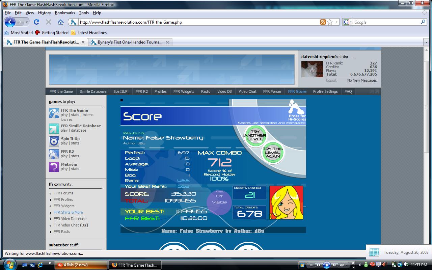
Task: Launch Internet Explorer from Quick Launch
Action: [x=40, y=265]
